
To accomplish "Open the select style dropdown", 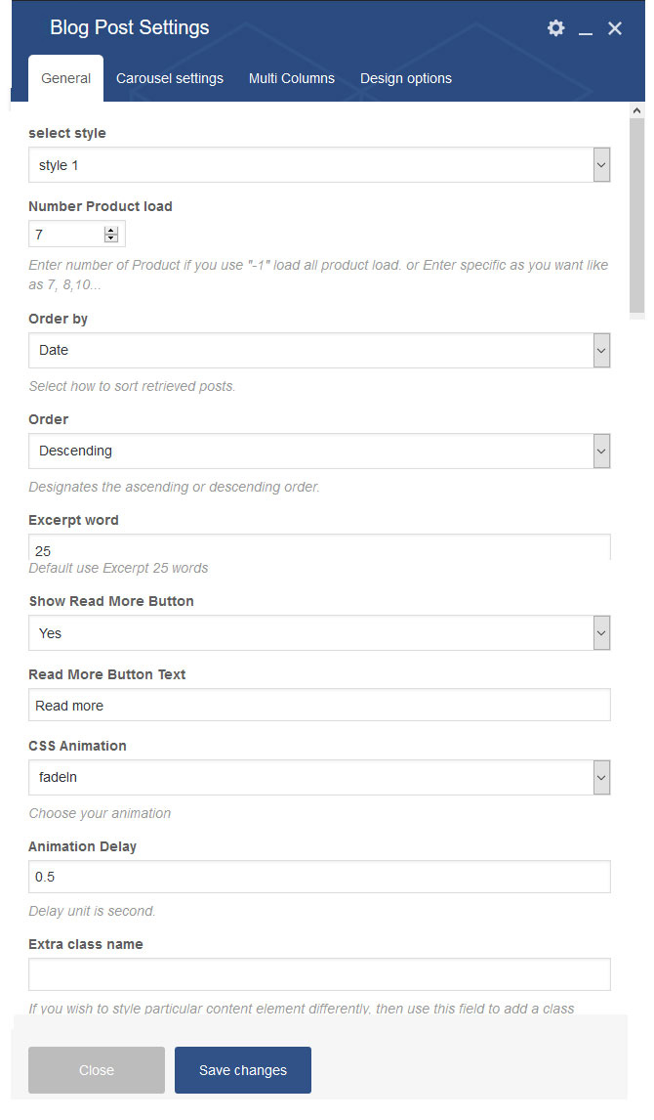I will point(319,165).
